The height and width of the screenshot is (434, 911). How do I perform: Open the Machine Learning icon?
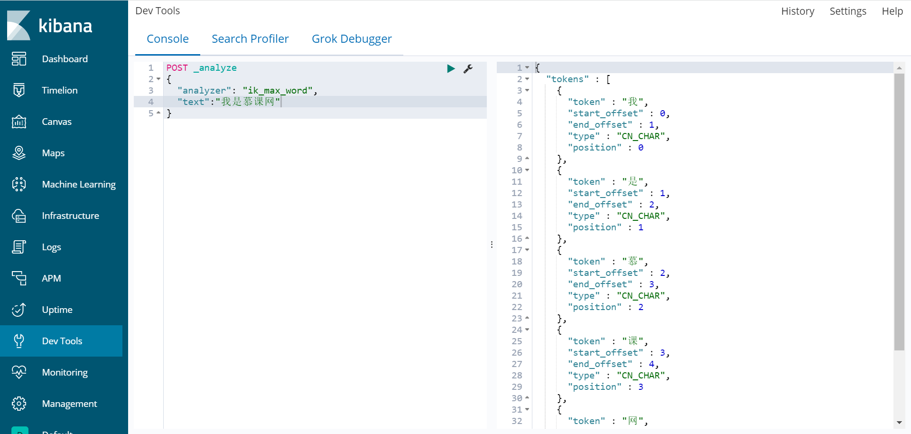pos(19,184)
